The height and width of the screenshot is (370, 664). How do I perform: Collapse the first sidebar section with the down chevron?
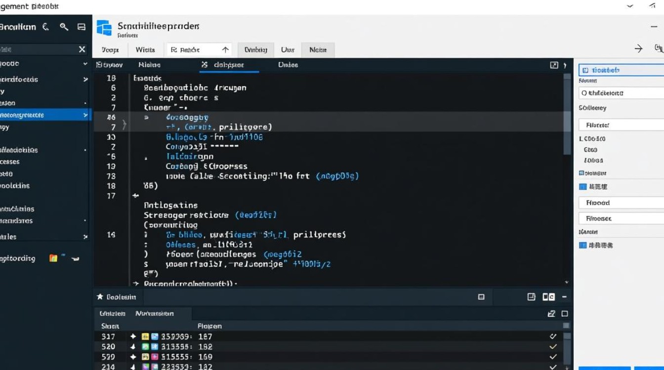(x=85, y=64)
